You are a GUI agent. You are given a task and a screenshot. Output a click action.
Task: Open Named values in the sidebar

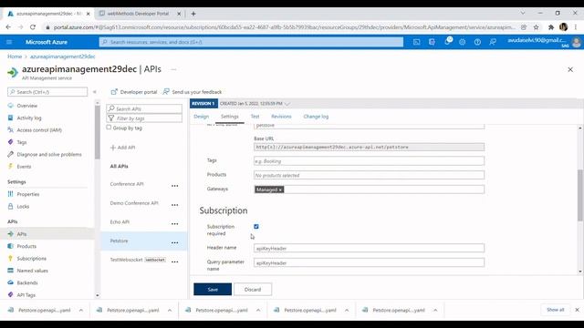pos(33,271)
